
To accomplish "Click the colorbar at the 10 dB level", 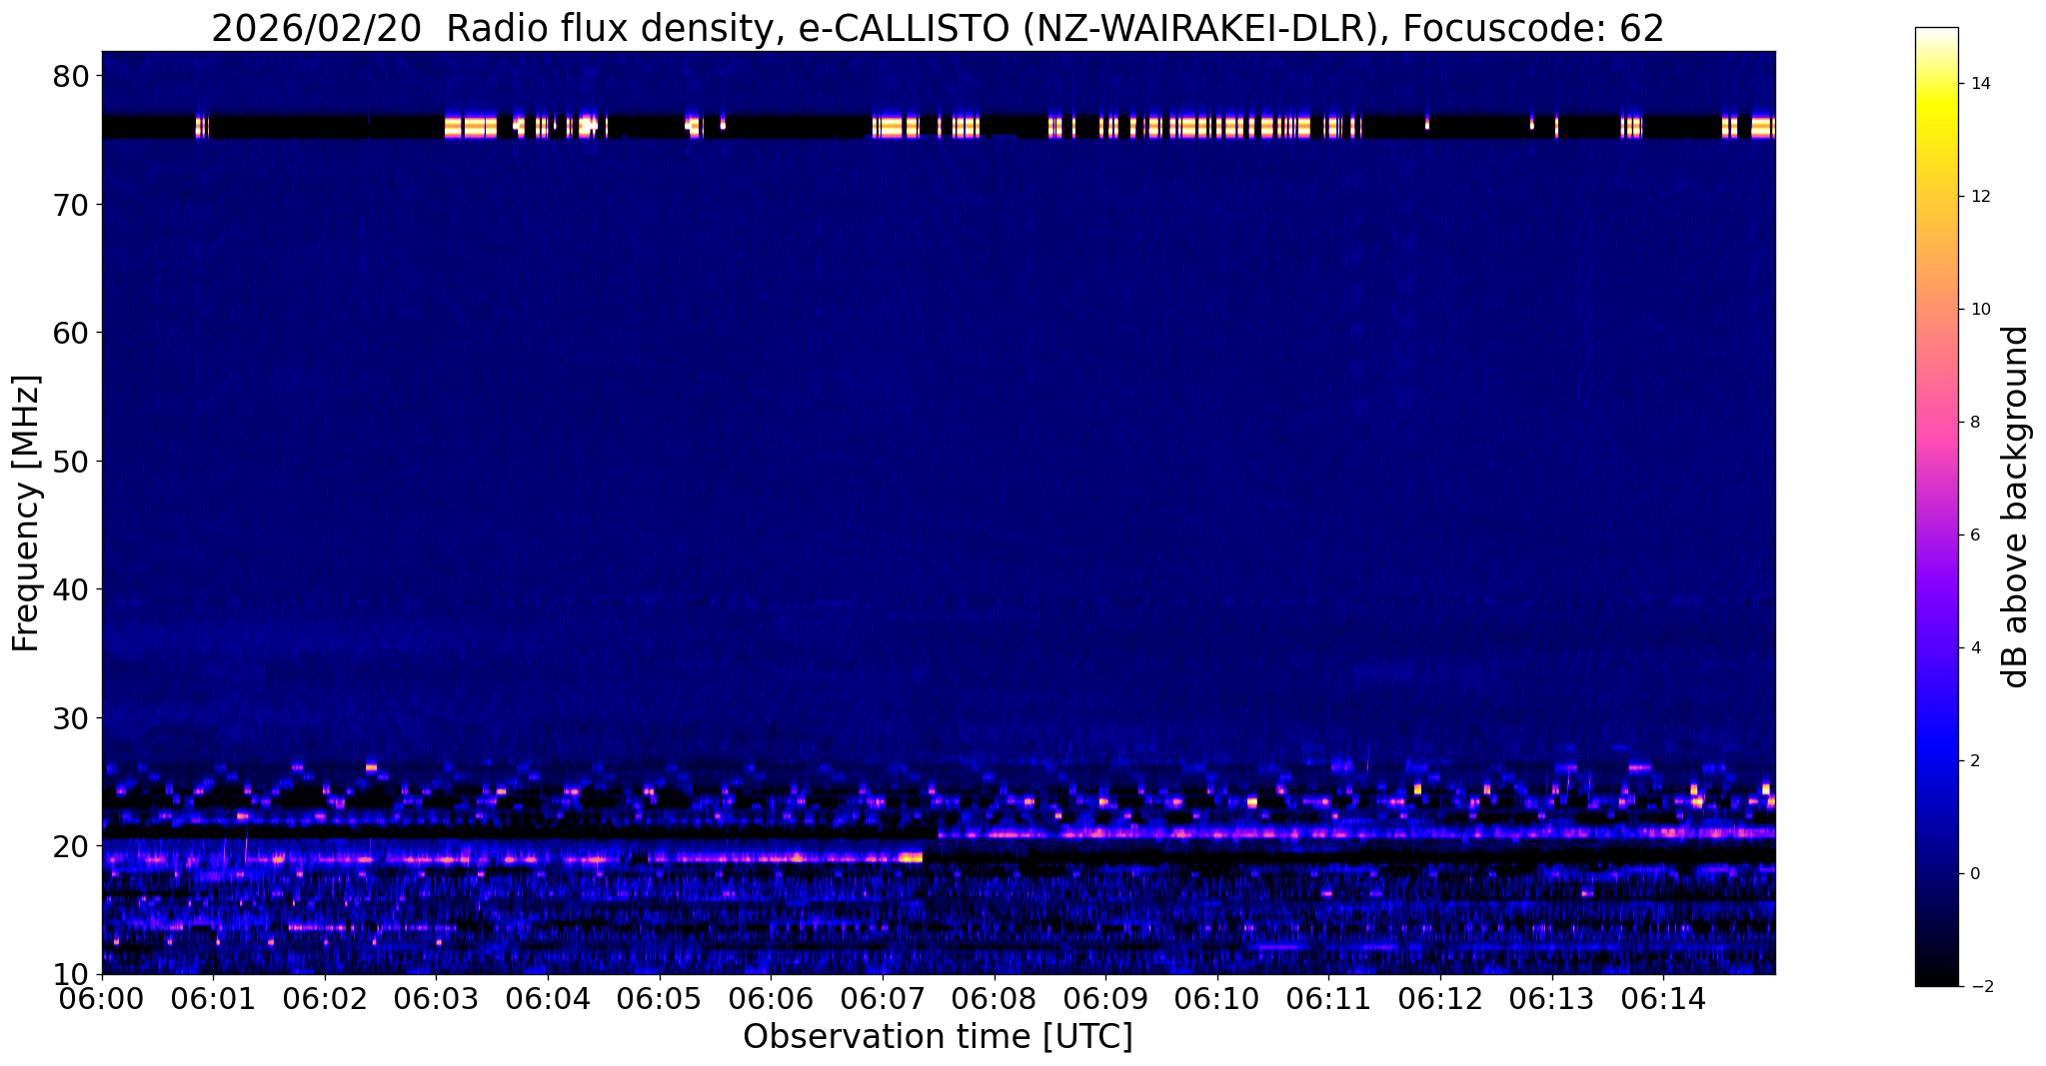I will click(x=1936, y=309).
